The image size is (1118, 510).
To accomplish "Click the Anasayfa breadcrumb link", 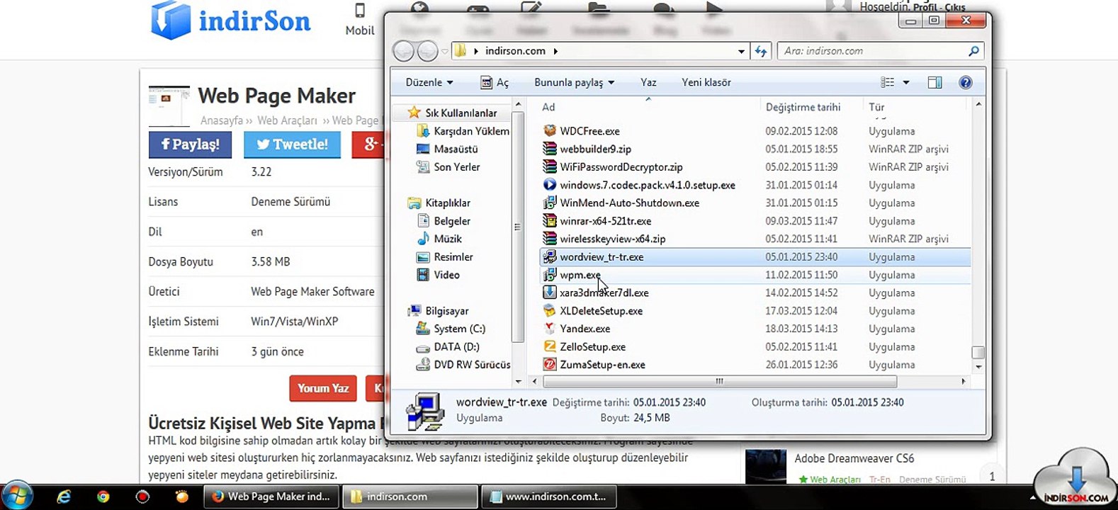I will [222, 121].
